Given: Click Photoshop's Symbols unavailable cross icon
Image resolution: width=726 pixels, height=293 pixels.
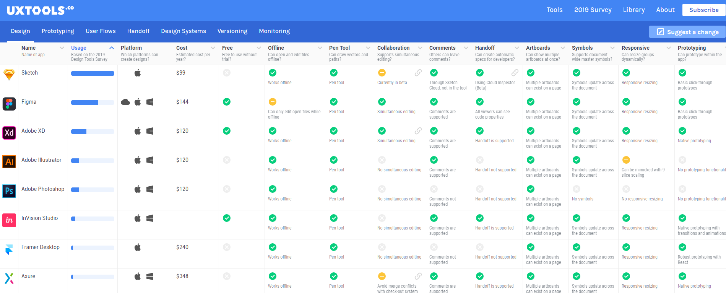Looking at the screenshot, I should tap(577, 189).
